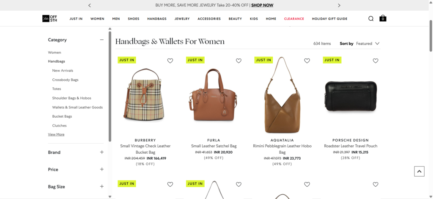Image resolution: width=433 pixels, height=199 pixels.
Task: Select the Crossbody Bags category
Action: [65, 80]
